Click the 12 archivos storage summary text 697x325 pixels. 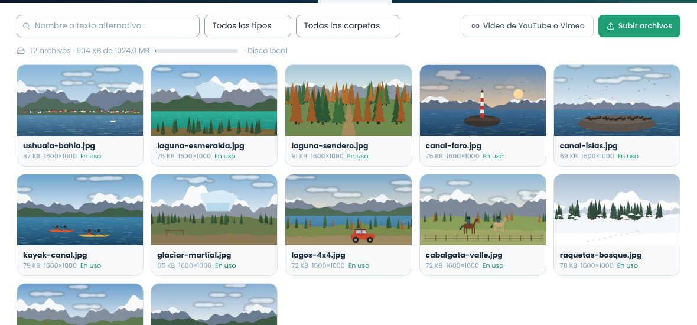[x=90, y=51]
